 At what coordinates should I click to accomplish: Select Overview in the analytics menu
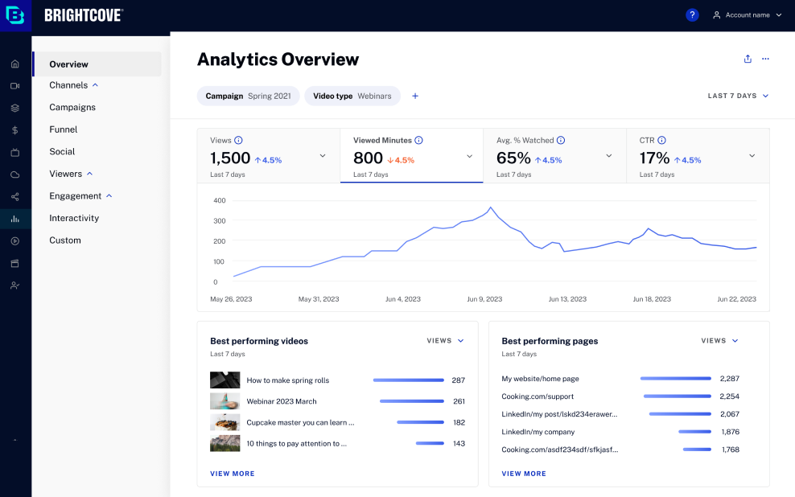97,64
